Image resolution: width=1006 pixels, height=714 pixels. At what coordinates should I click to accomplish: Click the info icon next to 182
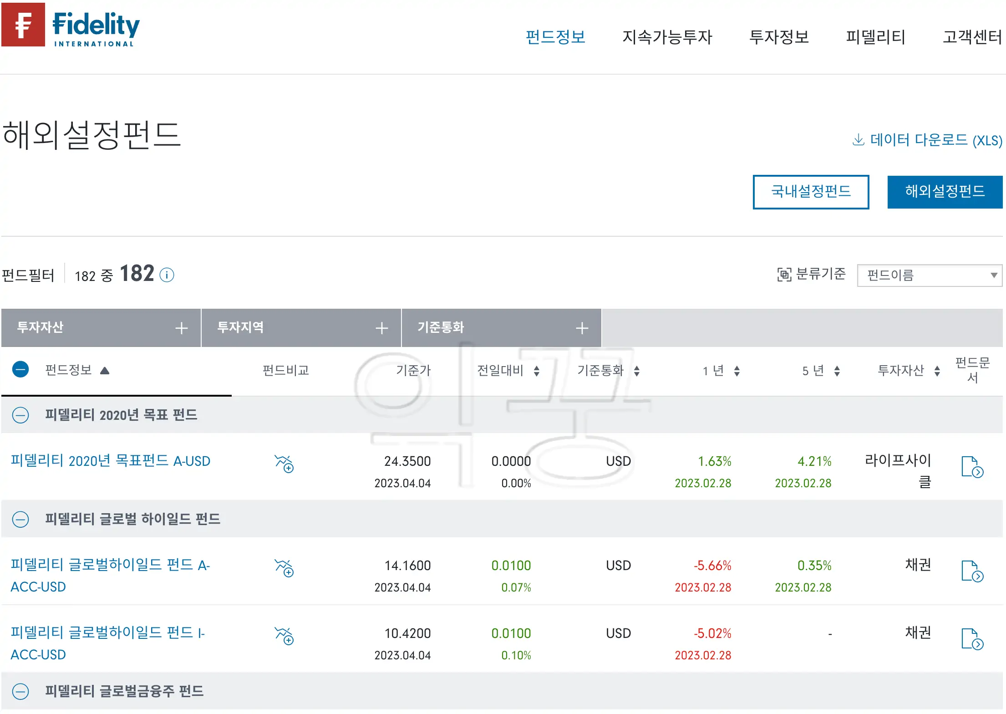tap(167, 275)
